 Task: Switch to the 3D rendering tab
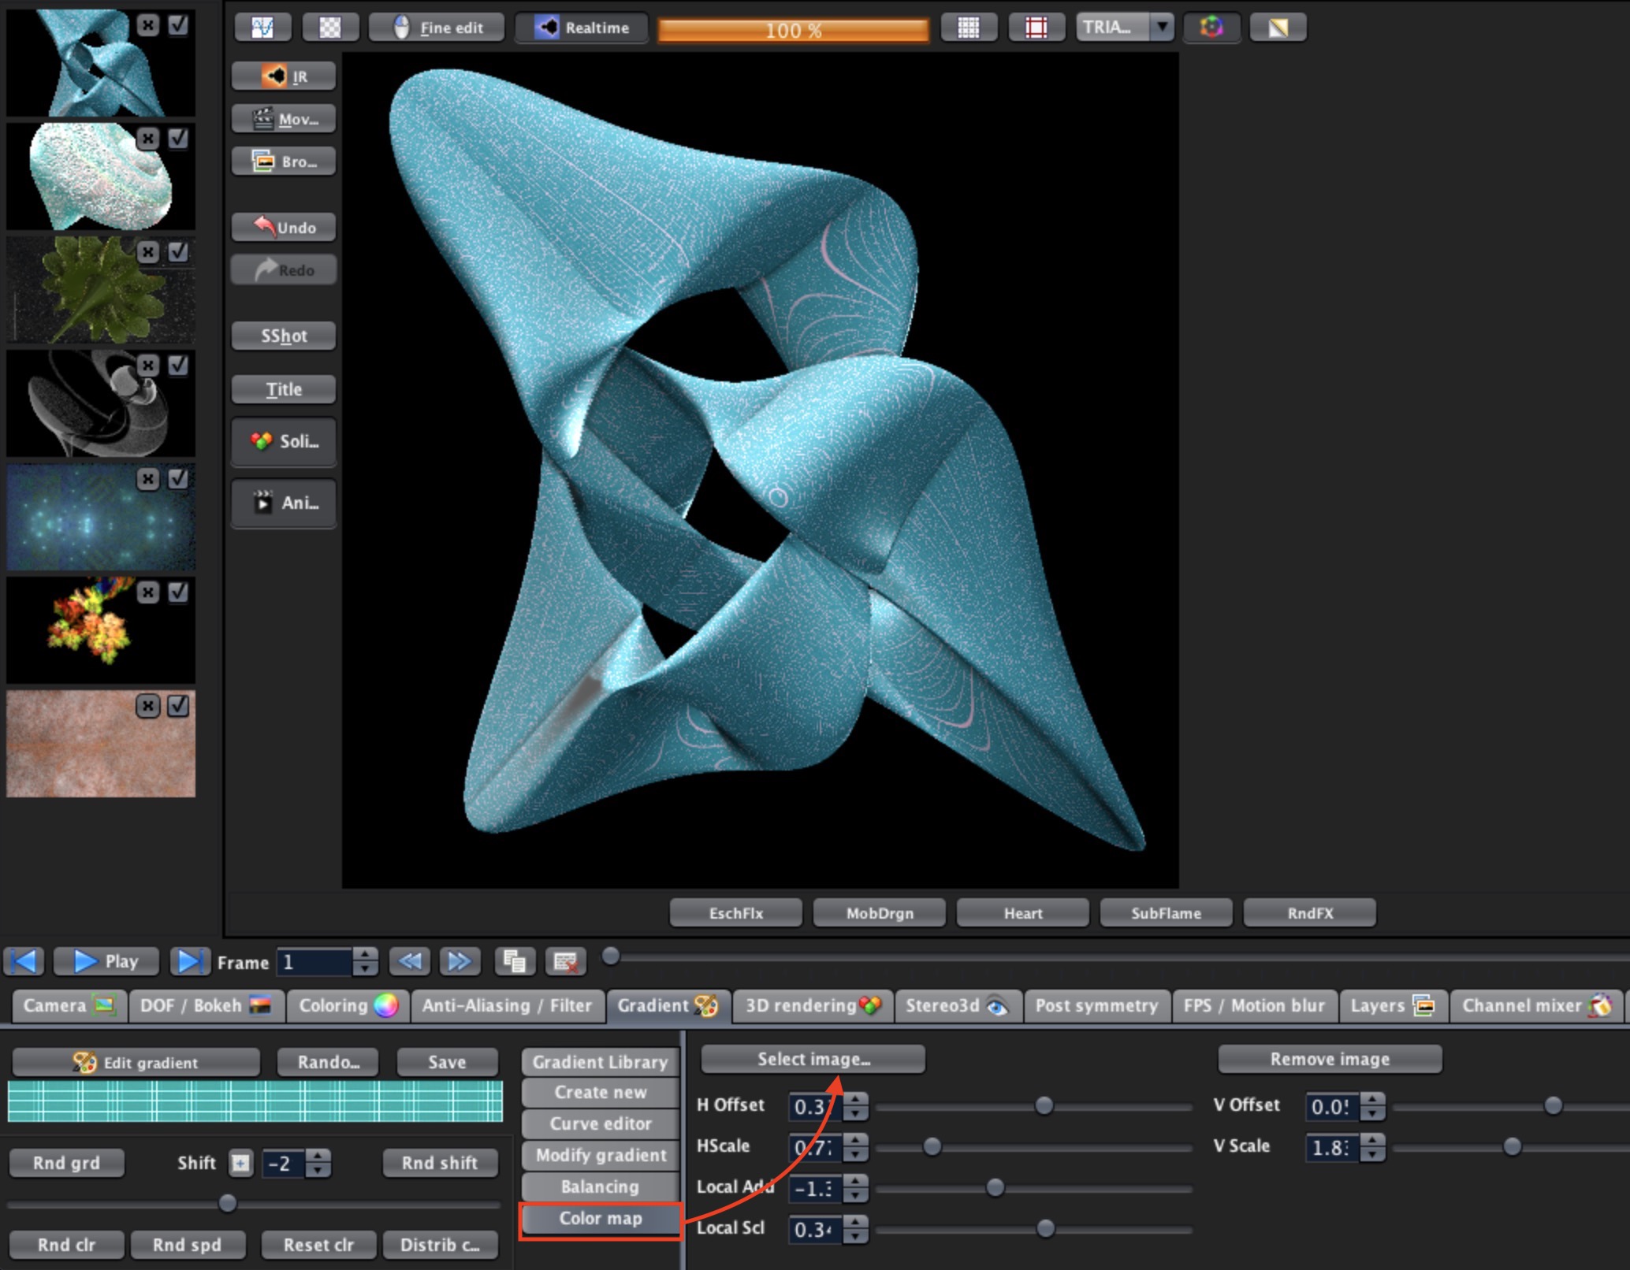(813, 1006)
